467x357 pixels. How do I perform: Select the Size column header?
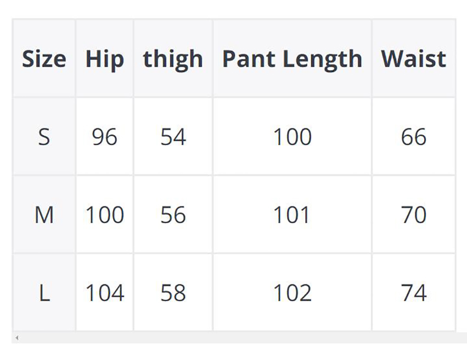tap(44, 59)
